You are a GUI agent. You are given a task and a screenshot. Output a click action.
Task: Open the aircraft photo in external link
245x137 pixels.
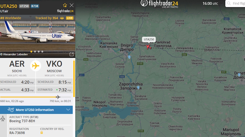[71, 54]
